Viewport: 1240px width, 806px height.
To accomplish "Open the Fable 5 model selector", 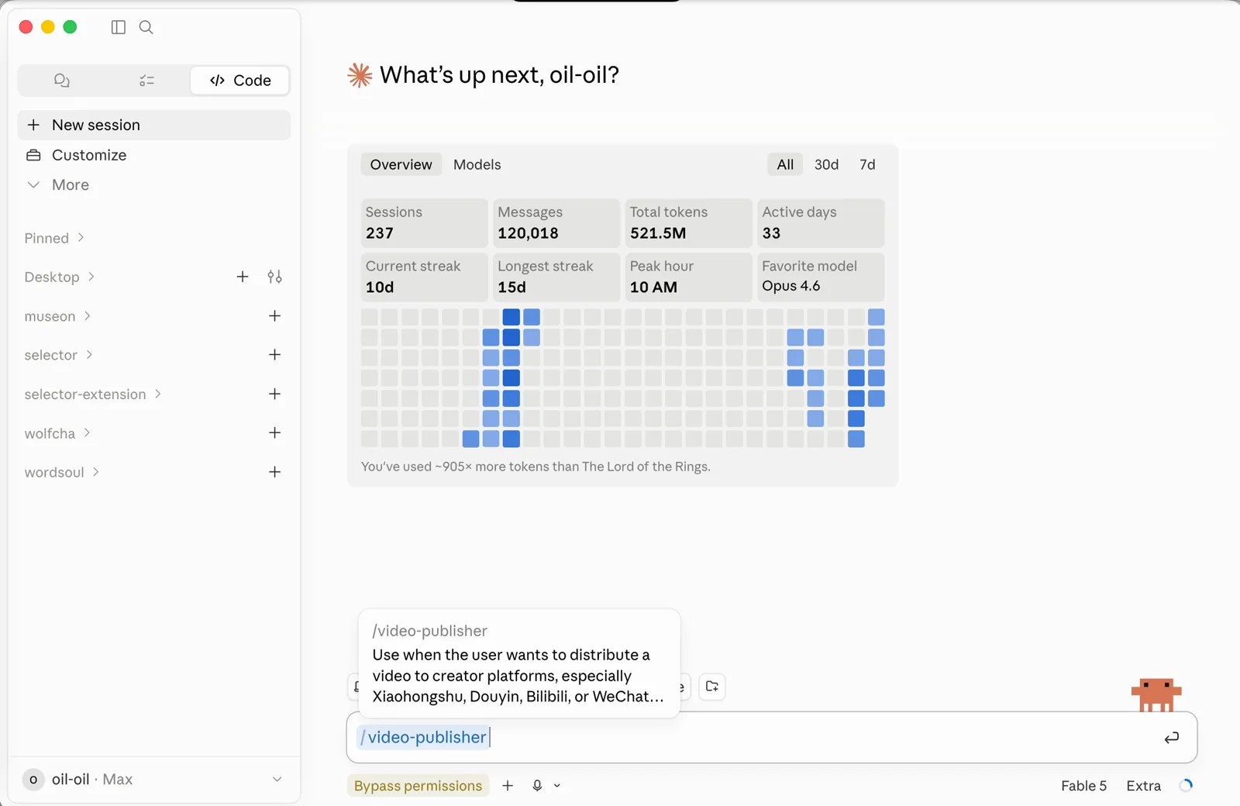I will click(x=1083, y=786).
